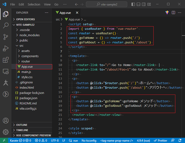Open the Remote Explorer view
185x143 pixels.
point(6,71)
